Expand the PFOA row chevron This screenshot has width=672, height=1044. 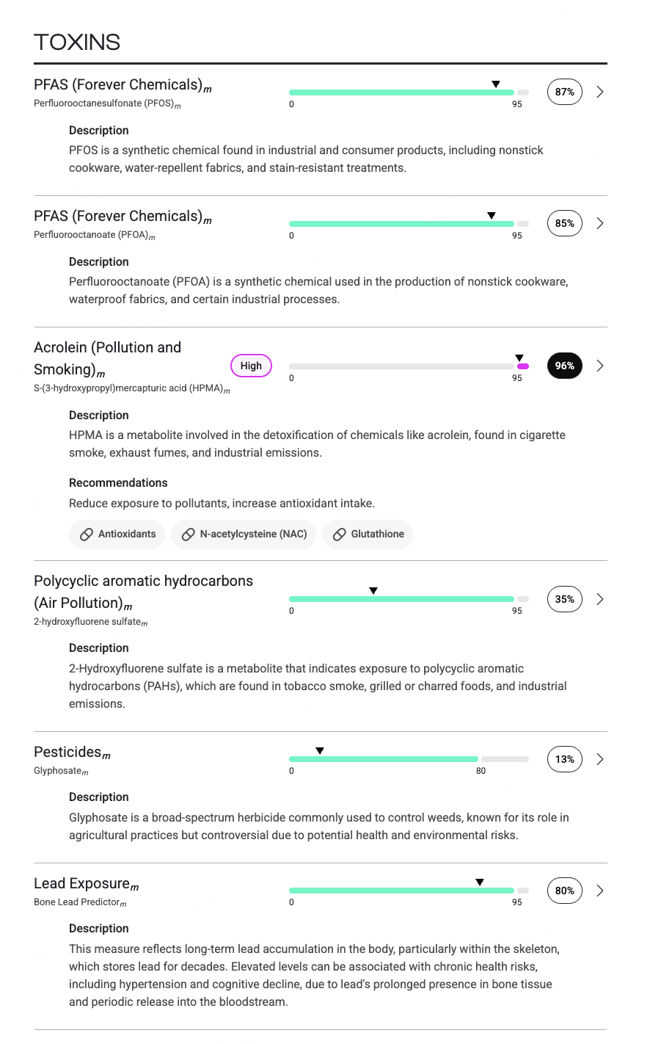point(600,223)
